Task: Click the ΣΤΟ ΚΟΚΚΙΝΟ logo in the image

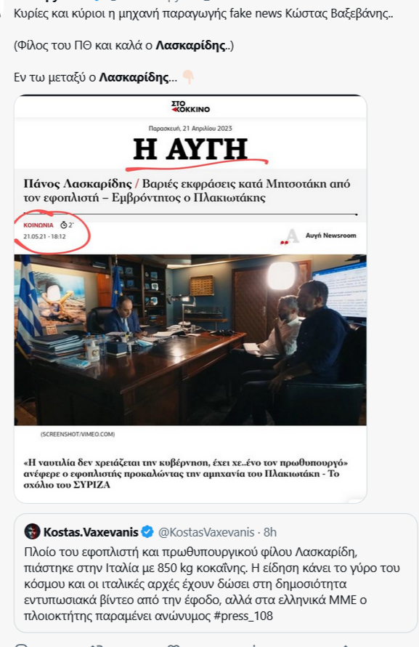Action: (x=190, y=106)
